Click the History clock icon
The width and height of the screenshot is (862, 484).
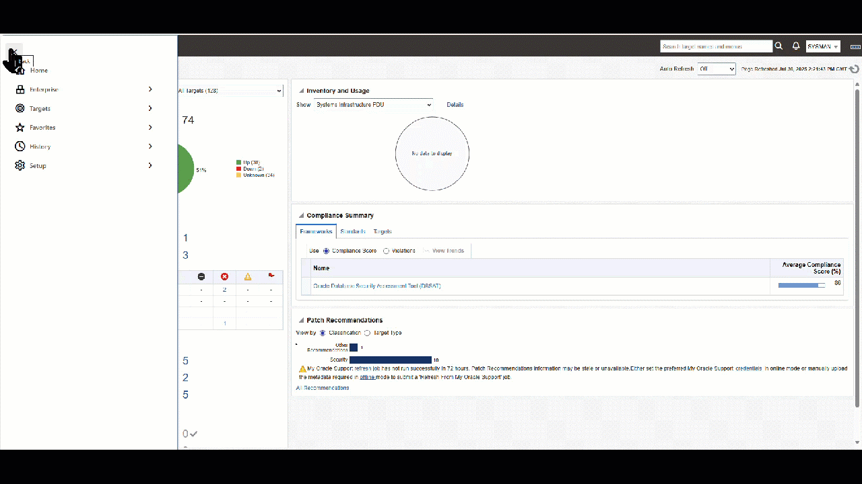coord(20,146)
